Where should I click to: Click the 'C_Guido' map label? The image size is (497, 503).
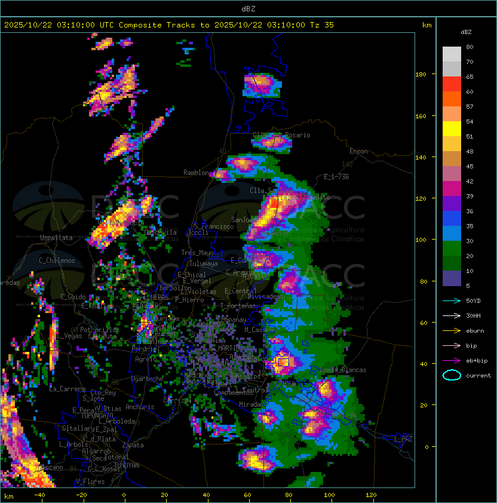pos(73,297)
